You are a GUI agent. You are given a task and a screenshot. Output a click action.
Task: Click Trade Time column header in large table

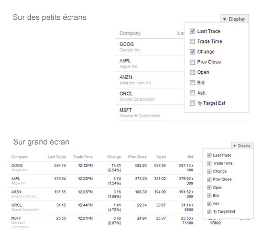pos(83,157)
